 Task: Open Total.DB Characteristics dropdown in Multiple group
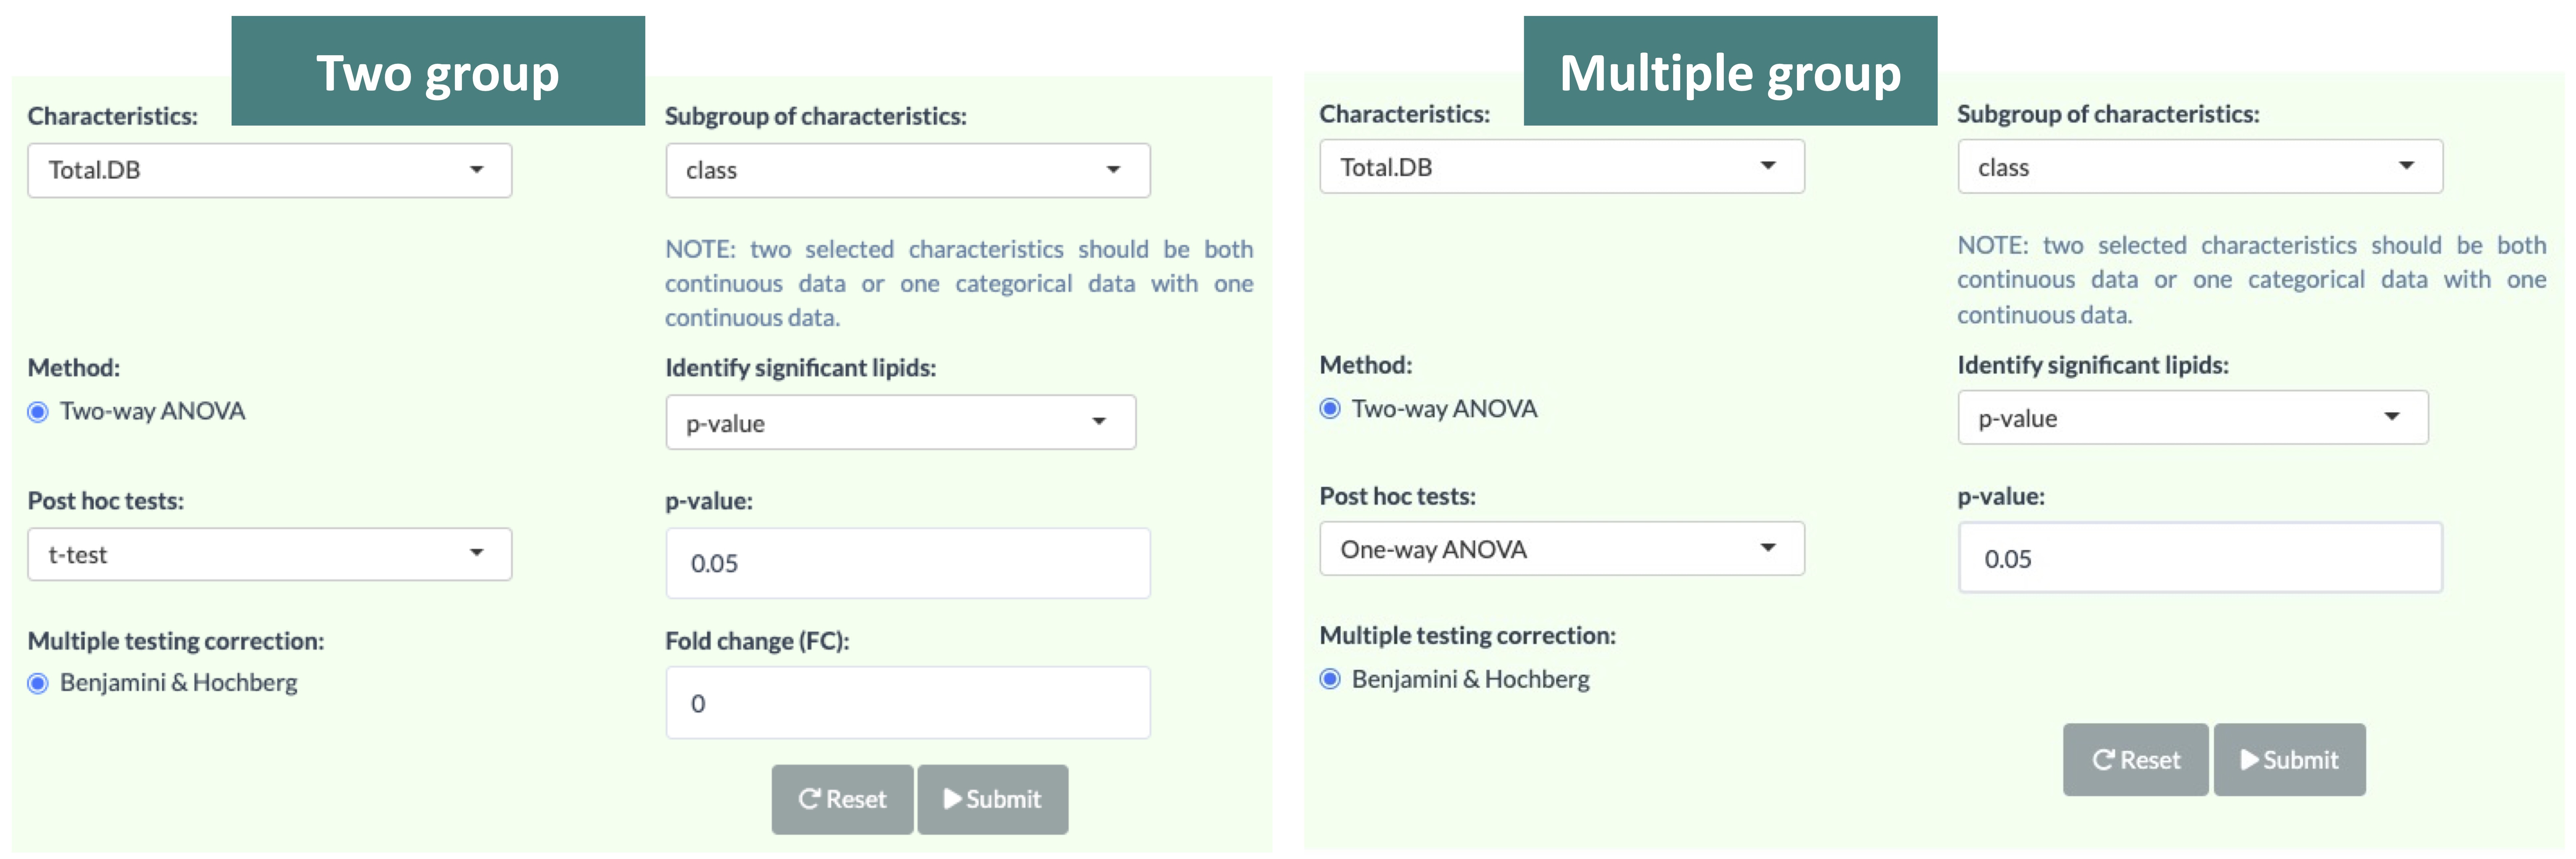pos(1561,167)
